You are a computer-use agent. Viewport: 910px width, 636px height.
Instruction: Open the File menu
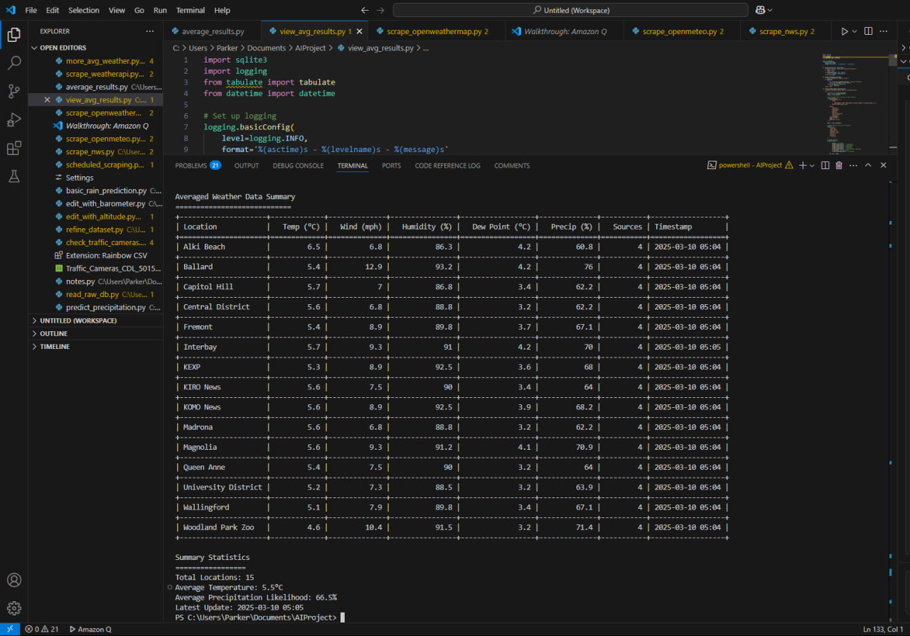pos(31,10)
